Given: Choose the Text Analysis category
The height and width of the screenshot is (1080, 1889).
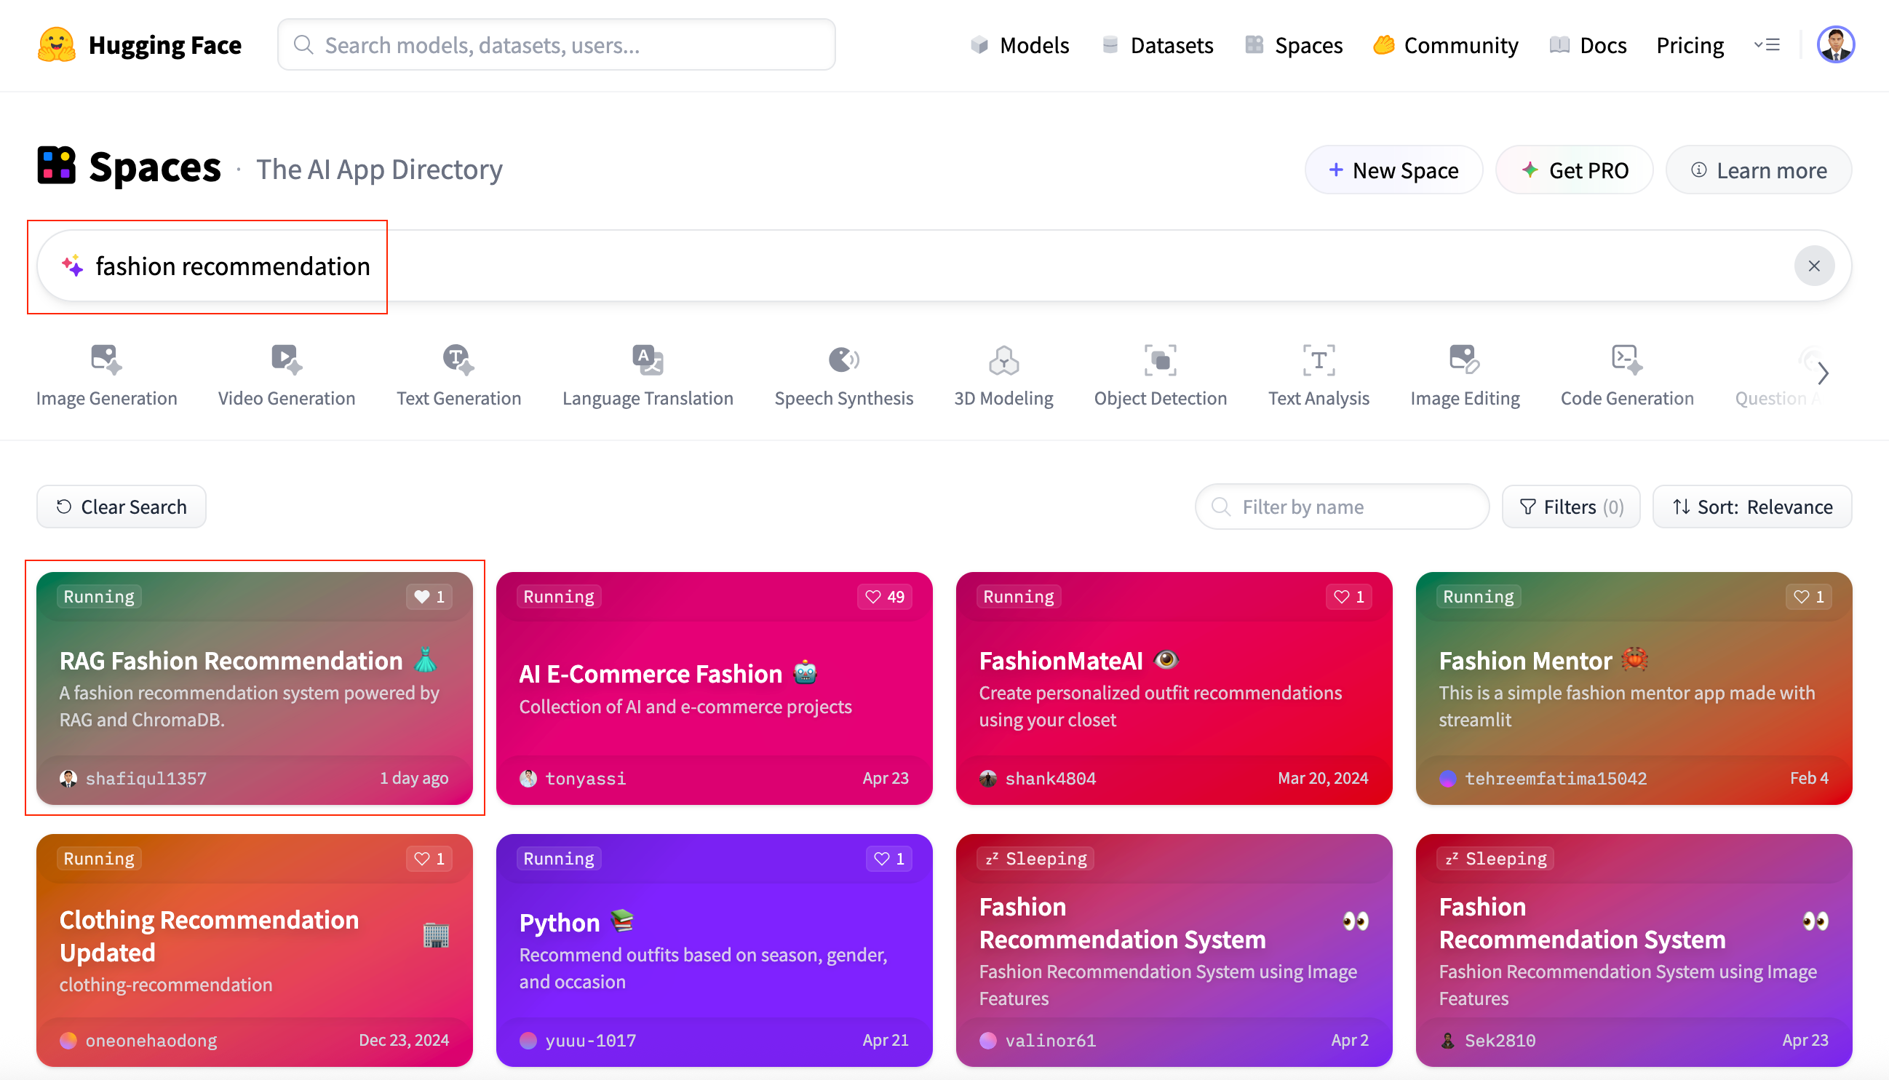Looking at the screenshot, I should coord(1318,376).
